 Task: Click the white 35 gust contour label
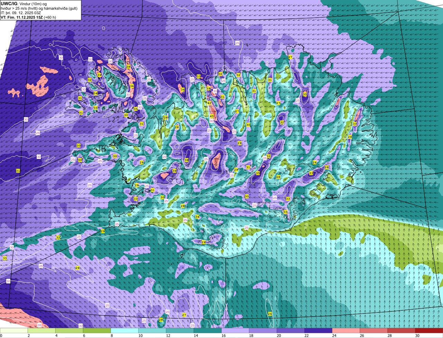[39, 326]
